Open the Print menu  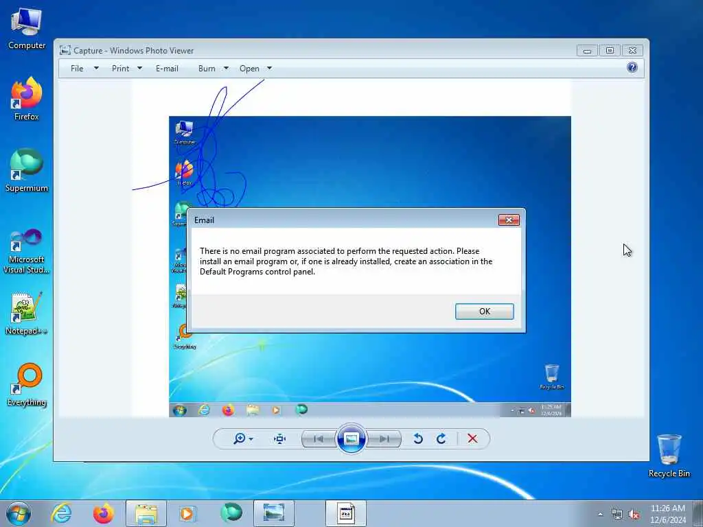point(120,68)
